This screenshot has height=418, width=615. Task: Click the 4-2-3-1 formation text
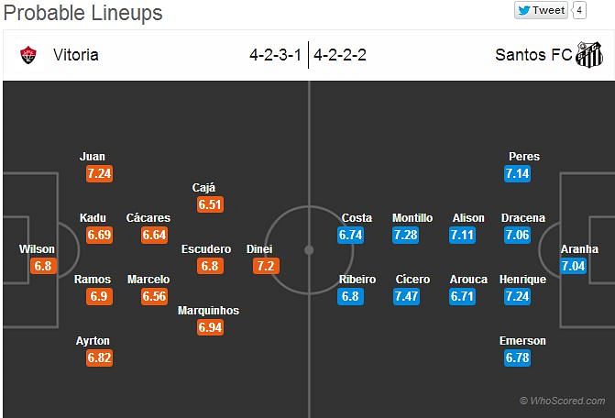pos(275,55)
